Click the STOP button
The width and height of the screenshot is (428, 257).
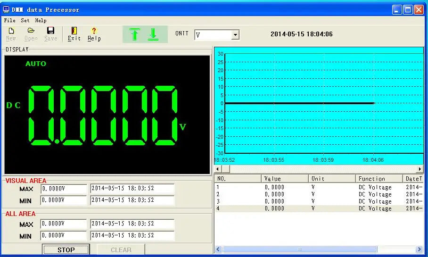(66, 250)
